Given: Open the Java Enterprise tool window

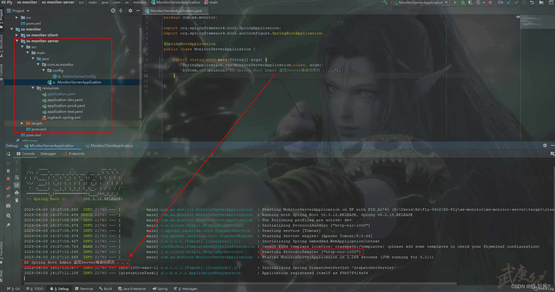Looking at the screenshot, I should click(x=132, y=289).
